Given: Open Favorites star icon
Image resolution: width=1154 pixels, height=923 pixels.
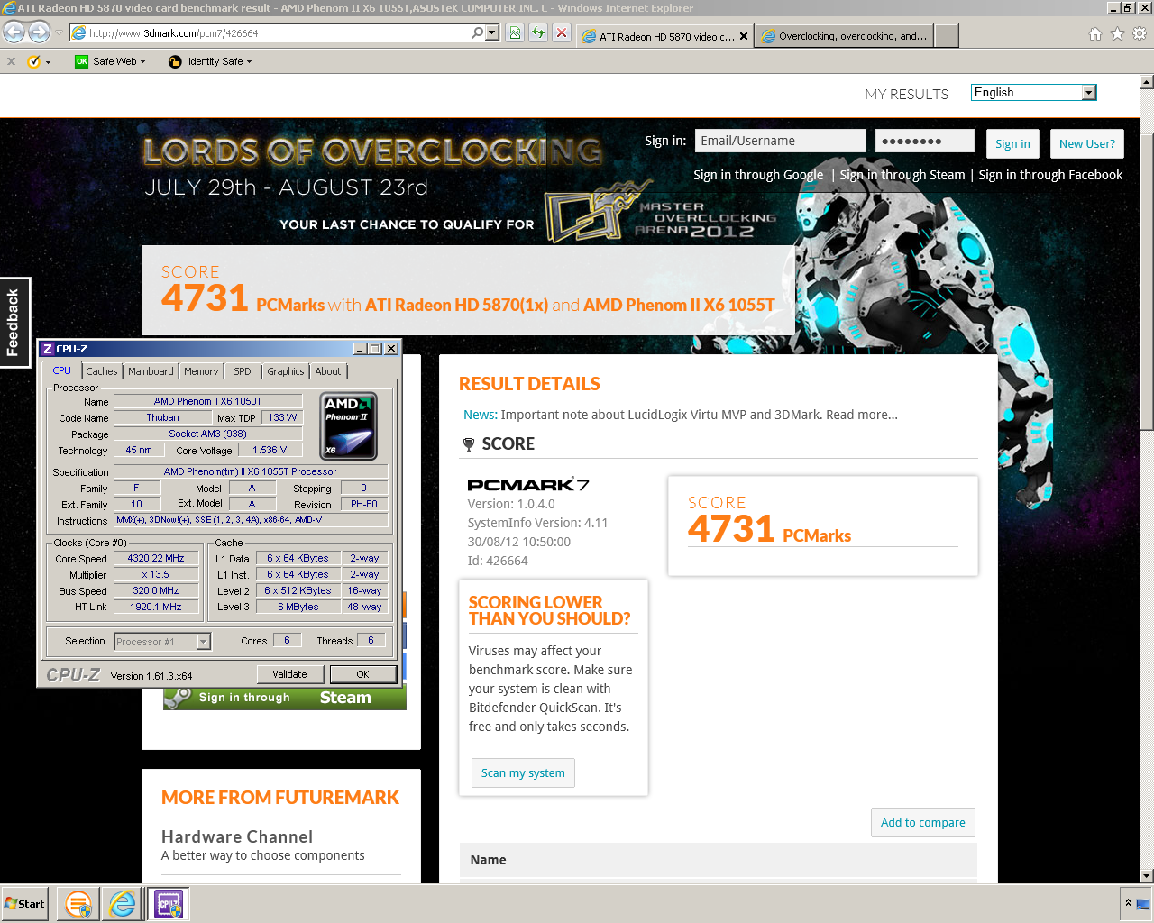Looking at the screenshot, I should tap(1117, 33).
